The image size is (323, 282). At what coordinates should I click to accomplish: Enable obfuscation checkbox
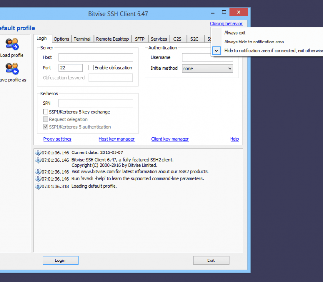coord(91,67)
